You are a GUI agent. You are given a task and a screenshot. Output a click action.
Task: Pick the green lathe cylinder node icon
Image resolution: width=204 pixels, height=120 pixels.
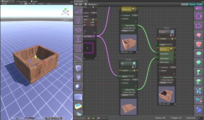point(199,72)
